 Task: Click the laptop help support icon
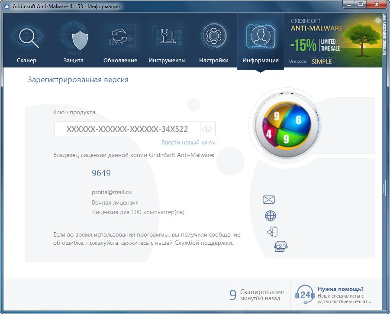[x=280, y=246]
